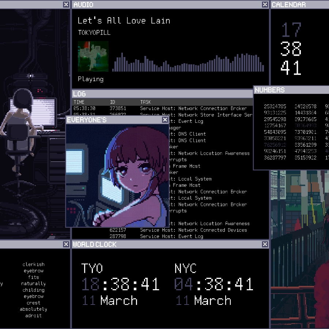Select the word crest

[33, 303]
